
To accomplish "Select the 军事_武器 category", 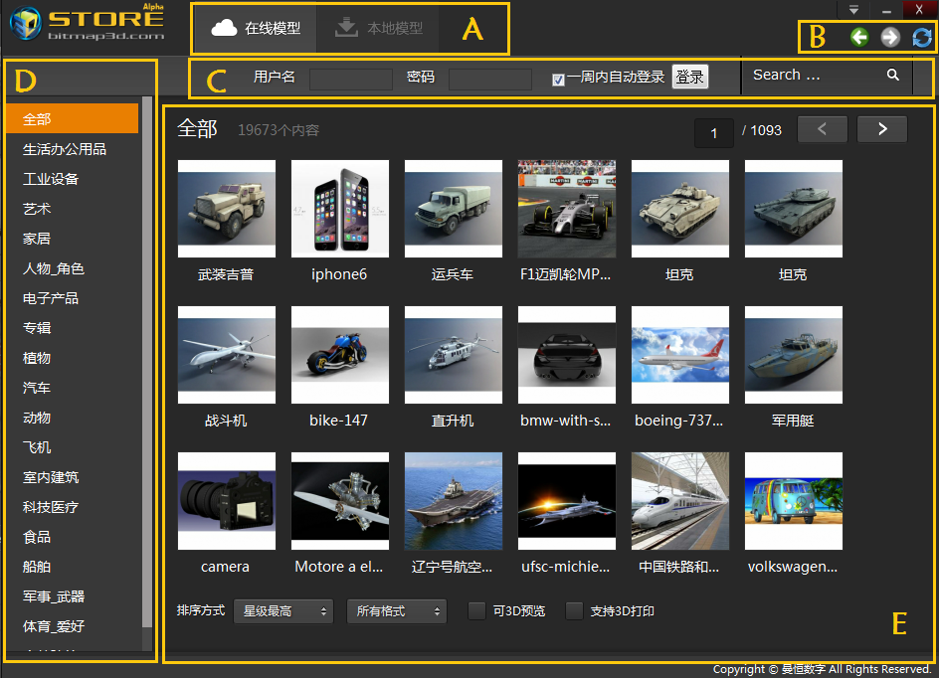I will coord(72,596).
